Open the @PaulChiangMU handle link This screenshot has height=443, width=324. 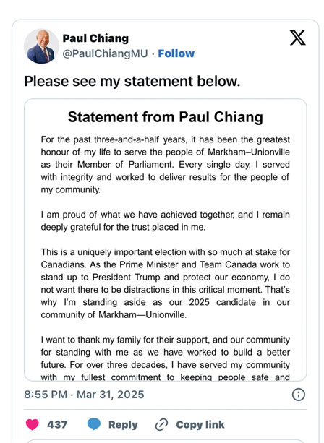(x=105, y=53)
